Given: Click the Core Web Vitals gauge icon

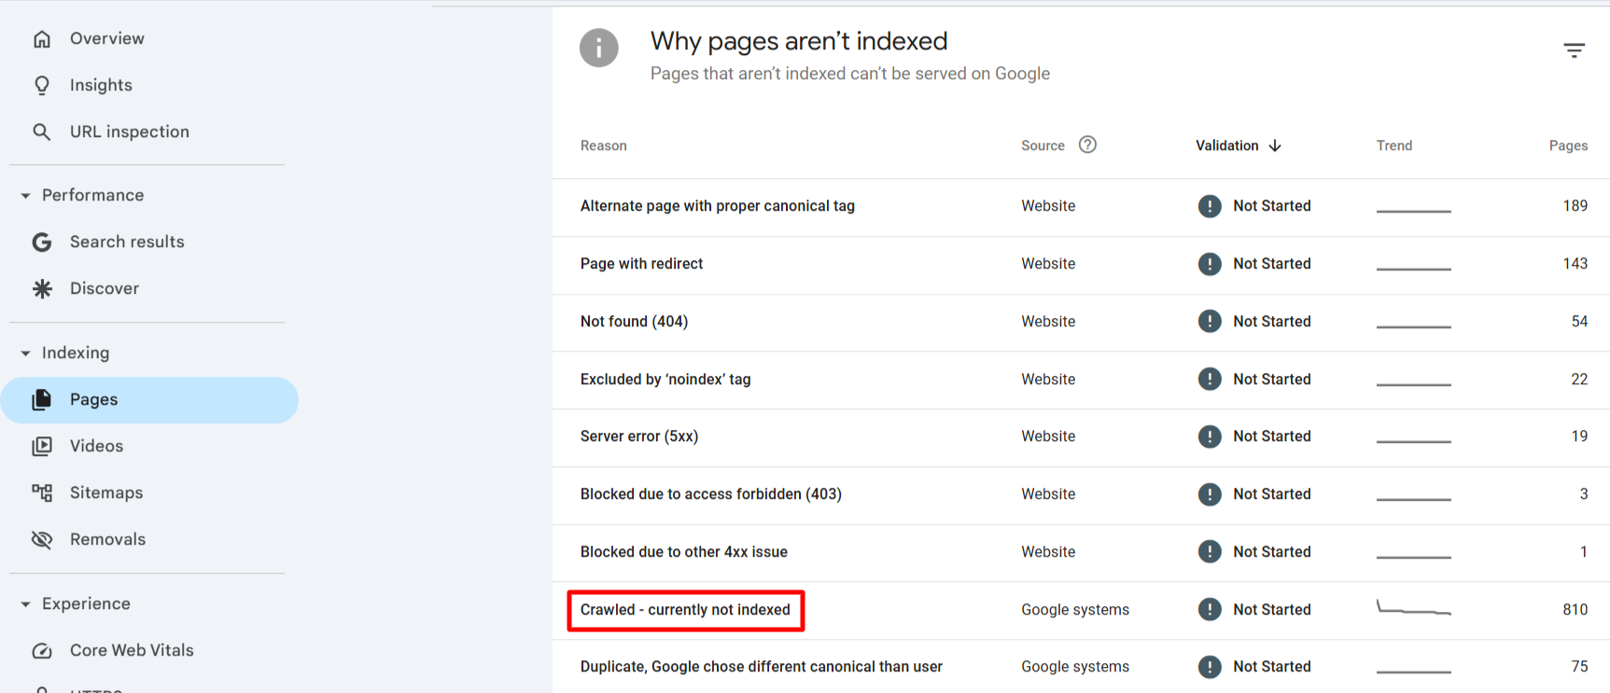Looking at the screenshot, I should (x=42, y=651).
